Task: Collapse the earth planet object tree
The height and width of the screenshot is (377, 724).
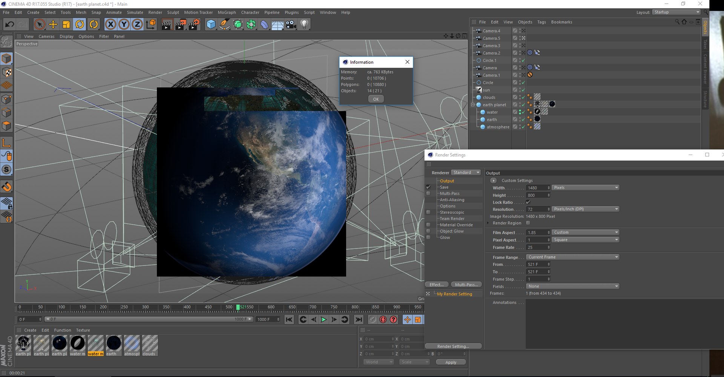Action: click(x=473, y=105)
